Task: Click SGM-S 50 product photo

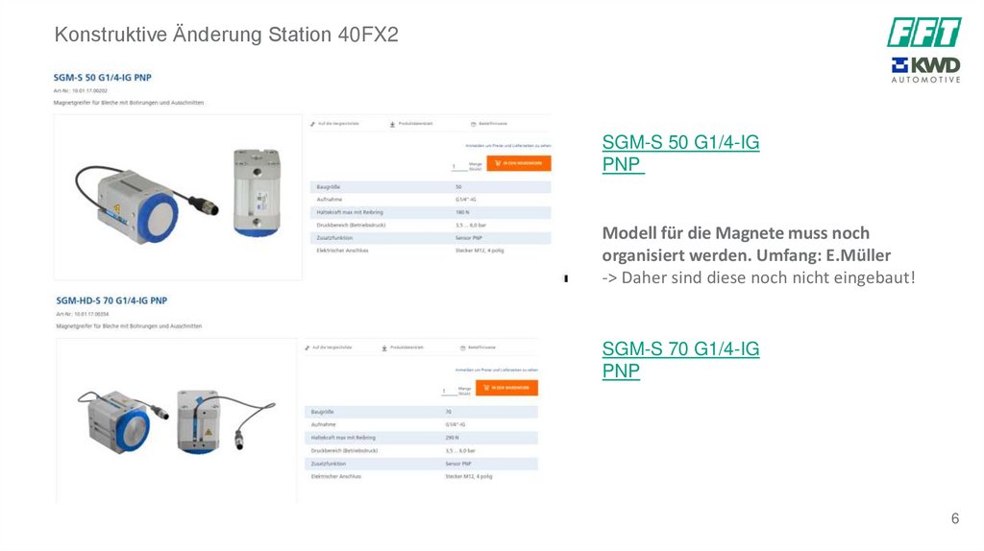Action: coord(178,198)
